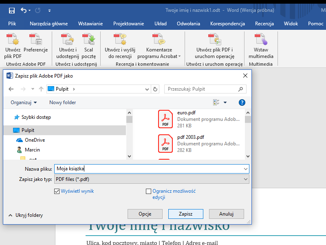Save document using the floppy disk icon
The width and height of the screenshot is (326, 245).
click(12, 10)
